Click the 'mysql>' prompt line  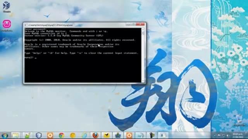click(31, 58)
